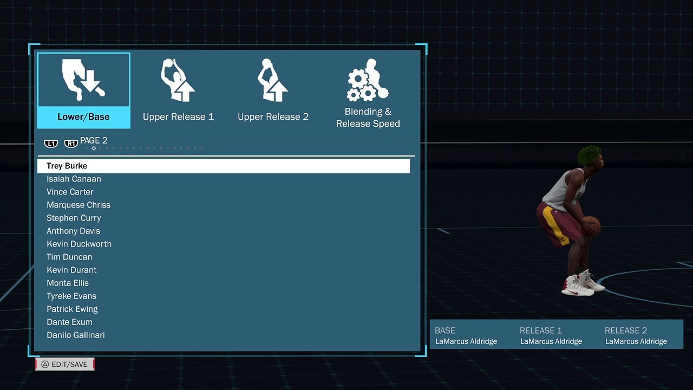
Task: Click the triangle icon beside EDIT/SAVE
Action: coord(45,365)
